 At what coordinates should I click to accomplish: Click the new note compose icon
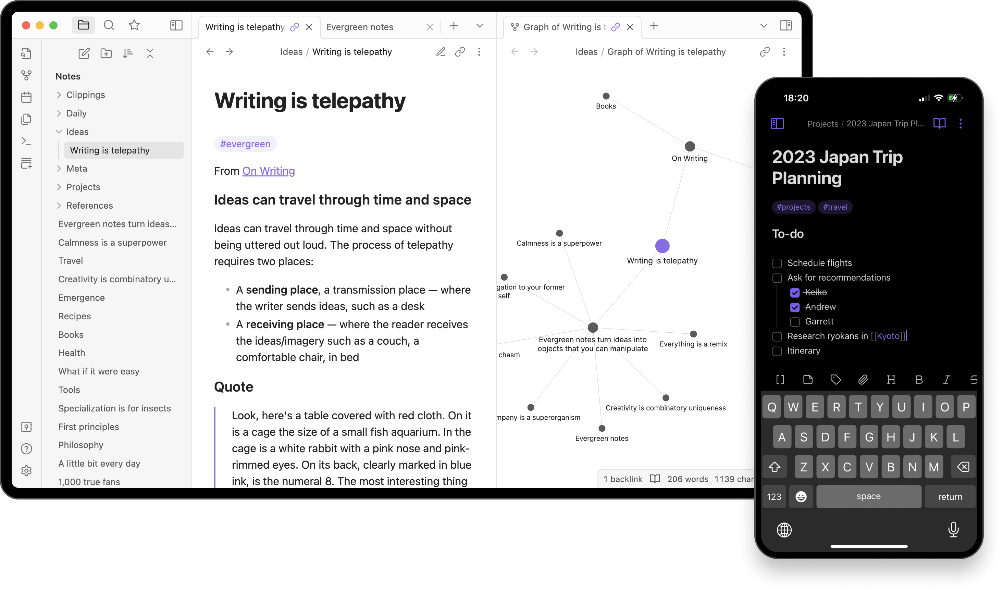click(84, 53)
